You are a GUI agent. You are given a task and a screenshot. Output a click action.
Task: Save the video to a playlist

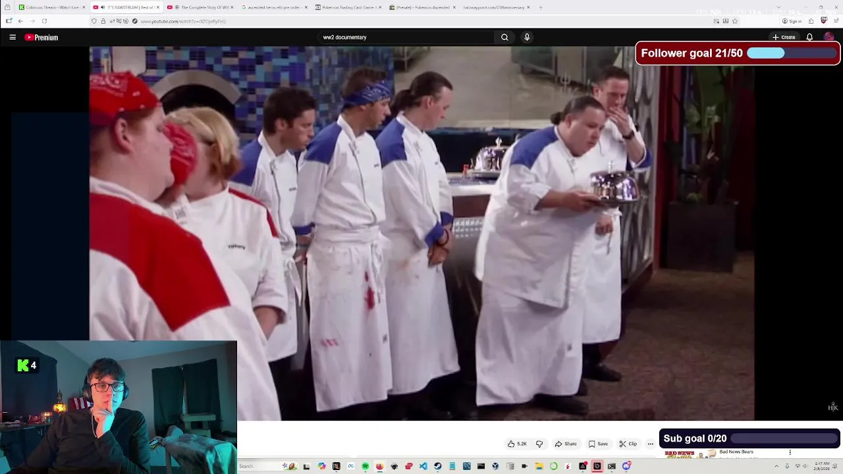point(598,444)
